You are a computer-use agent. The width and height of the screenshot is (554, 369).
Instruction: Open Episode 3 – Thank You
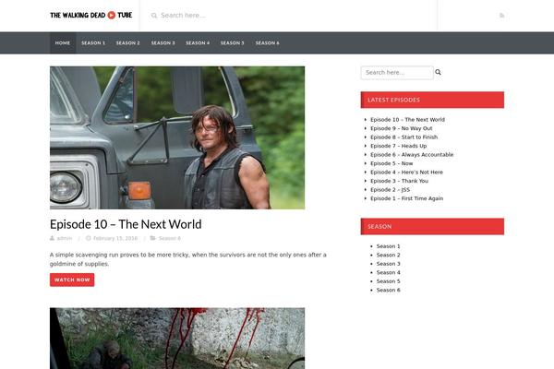(399, 181)
